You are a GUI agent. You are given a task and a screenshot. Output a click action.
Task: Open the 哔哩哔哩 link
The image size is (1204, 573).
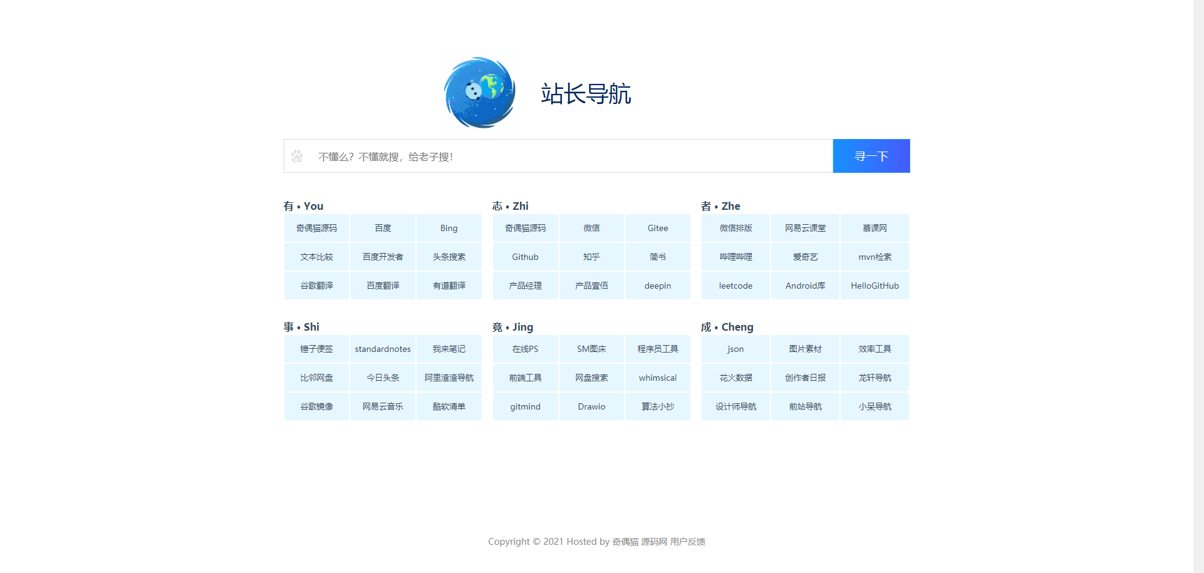(x=736, y=257)
